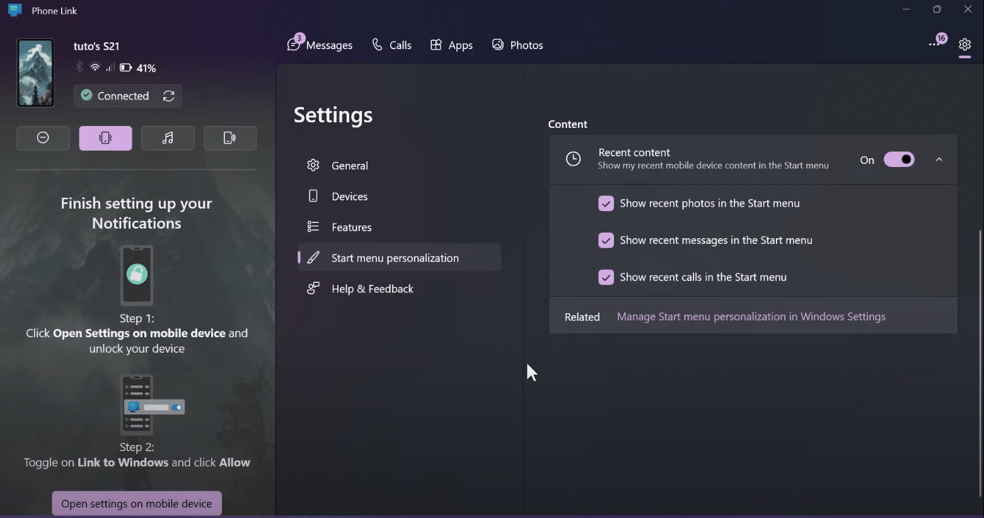Uncheck Show recent photos in Start menu
Viewport: 984px width, 518px height.
606,204
